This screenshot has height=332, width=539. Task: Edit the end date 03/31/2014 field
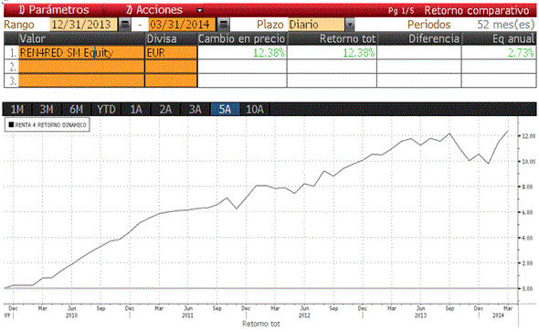point(182,25)
